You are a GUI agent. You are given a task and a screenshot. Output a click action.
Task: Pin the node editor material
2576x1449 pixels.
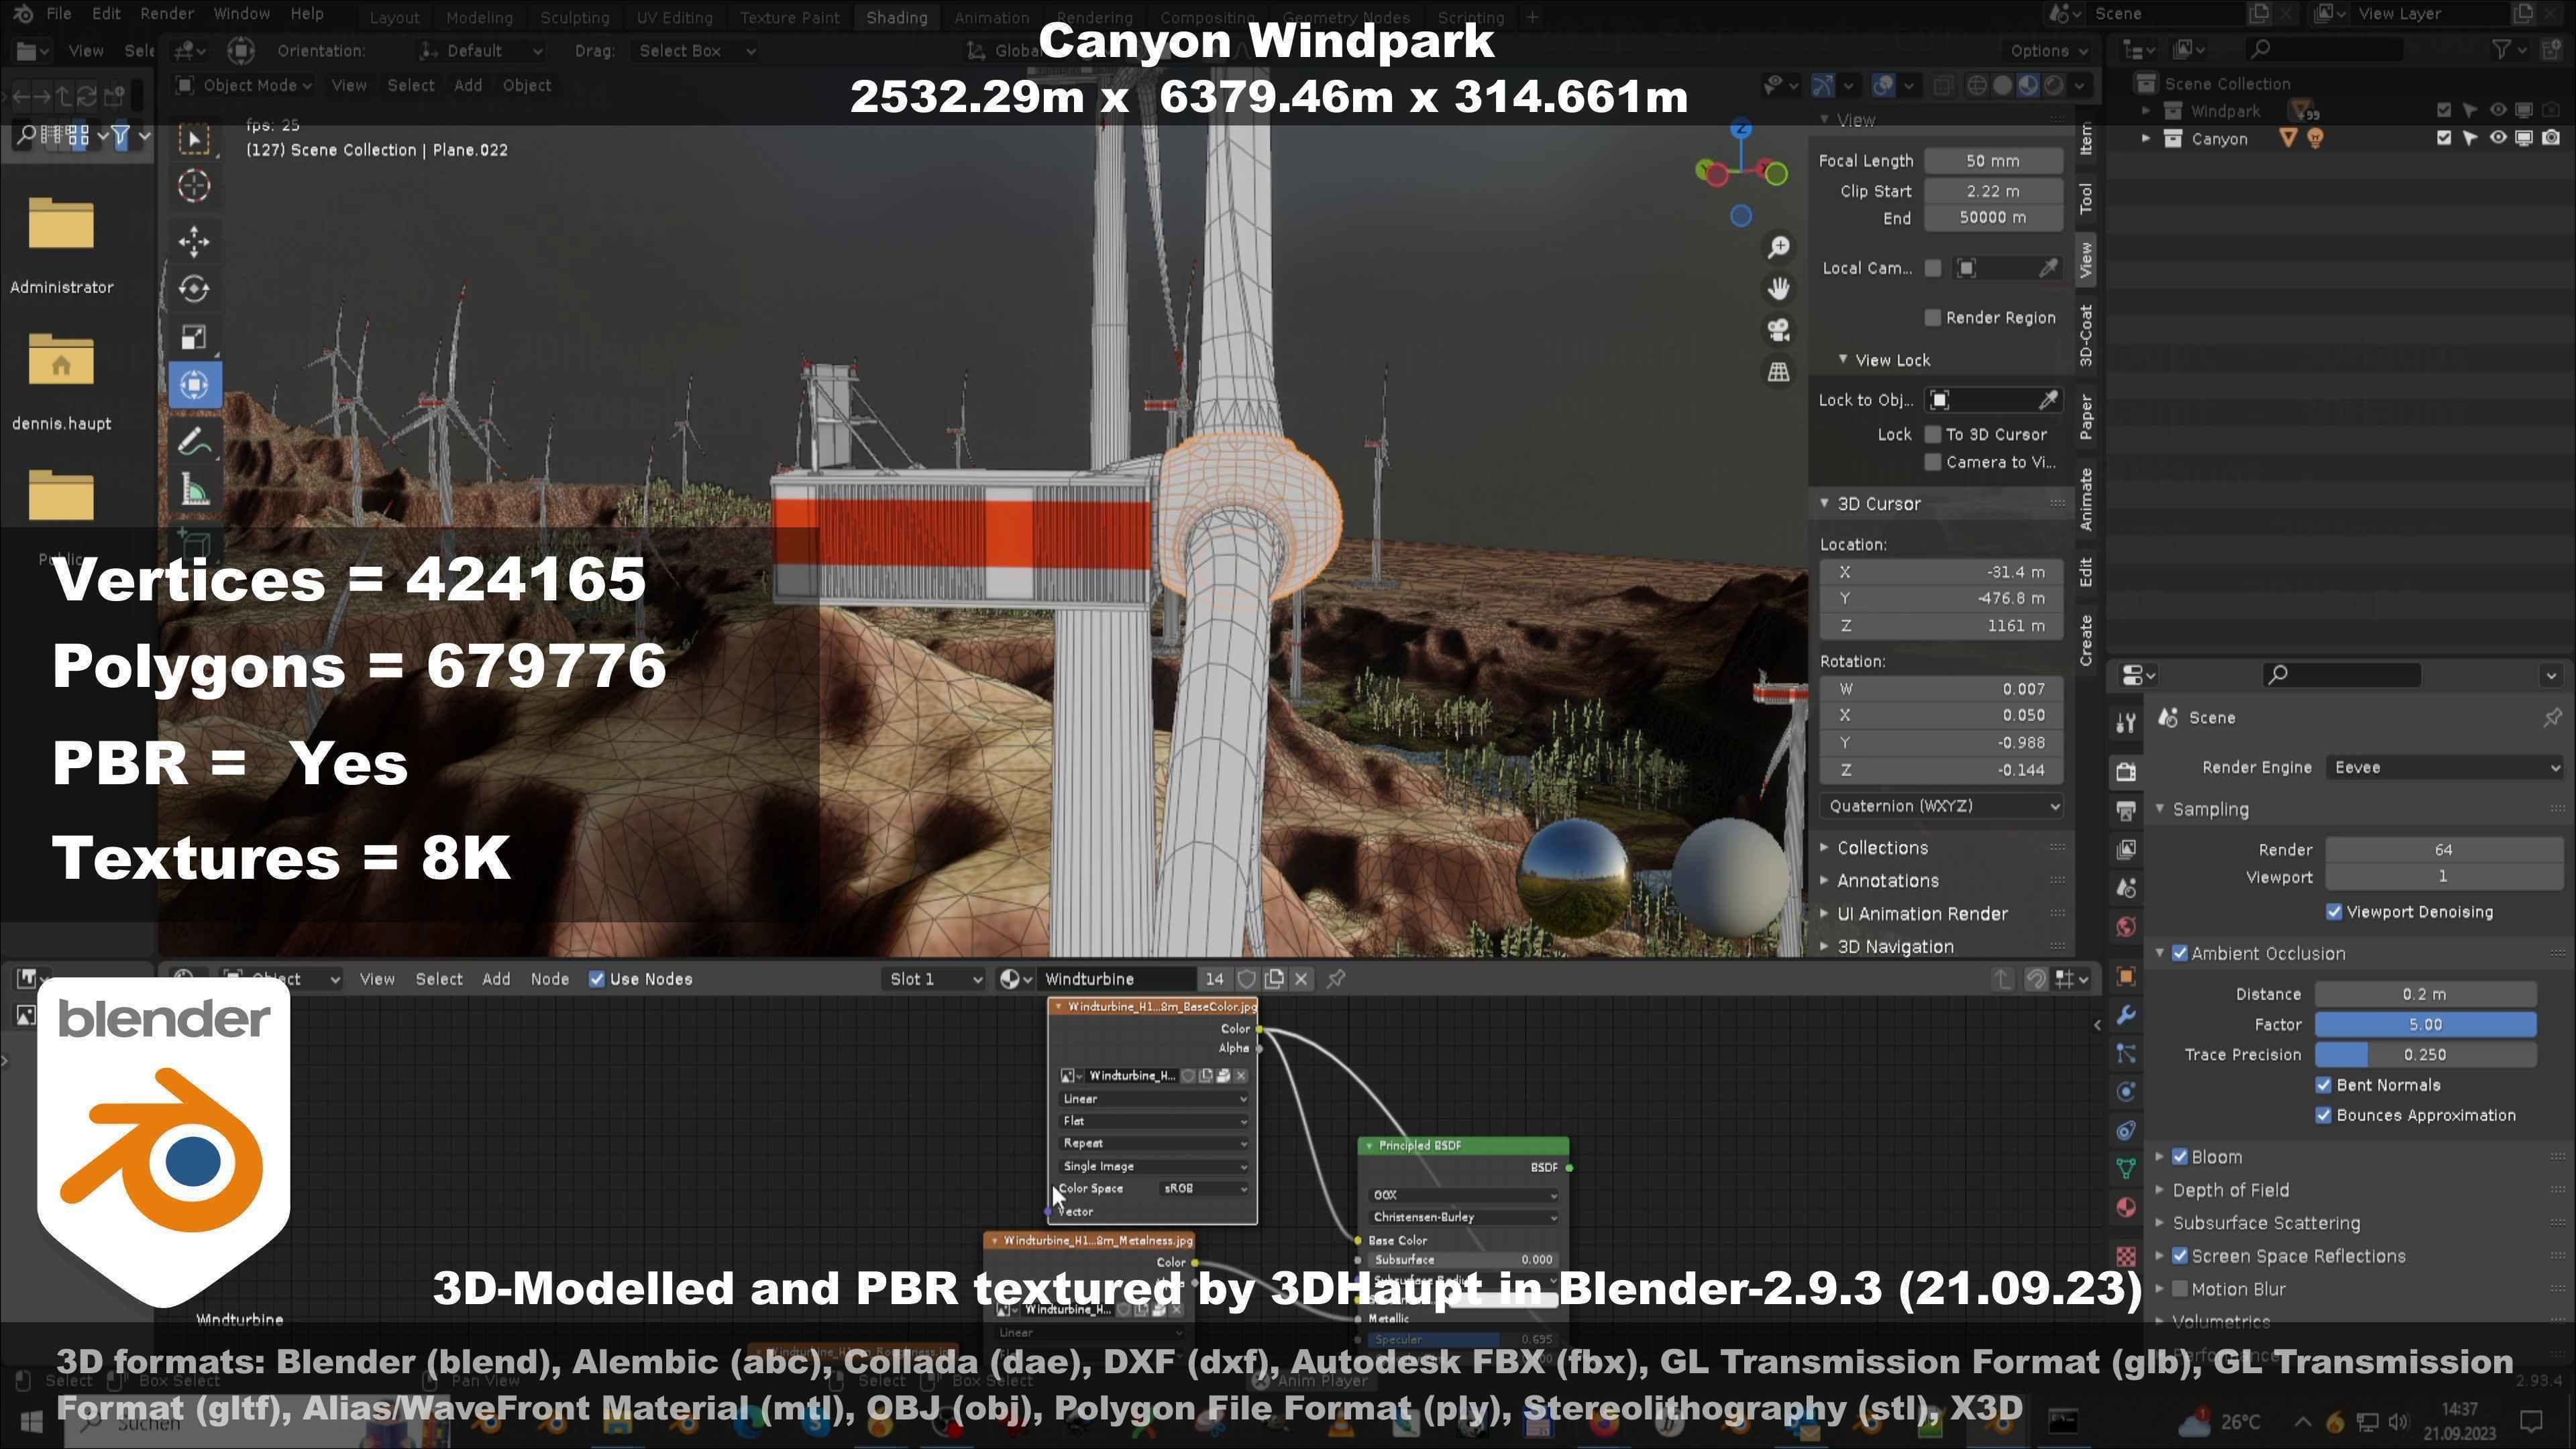pos(1336,979)
